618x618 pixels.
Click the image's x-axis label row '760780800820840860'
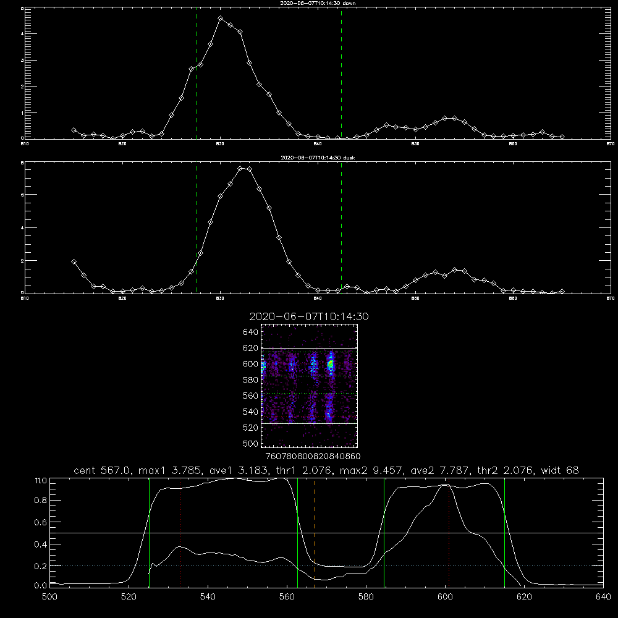(313, 456)
